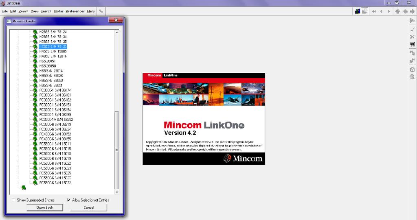Click the X remove icon in right sidebar
Viewport: 417px width, 220px height.
tap(412, 37)
